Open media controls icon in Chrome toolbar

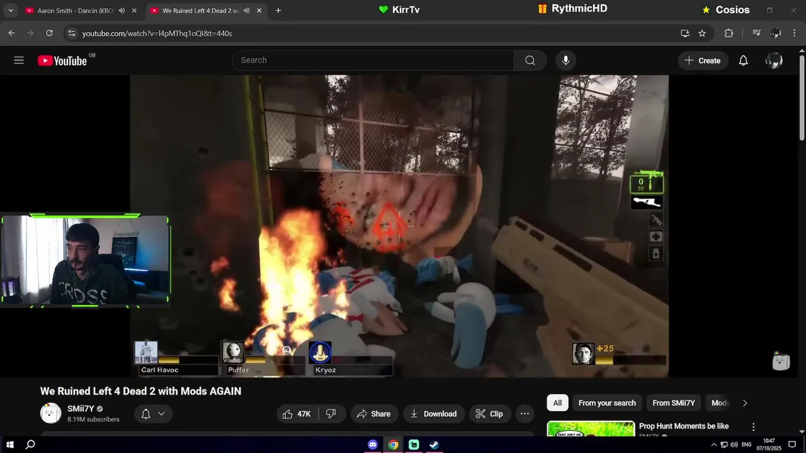(x=757, y=33)
